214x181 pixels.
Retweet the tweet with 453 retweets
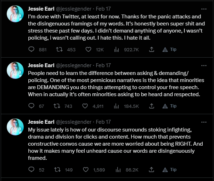pos(60,49)
